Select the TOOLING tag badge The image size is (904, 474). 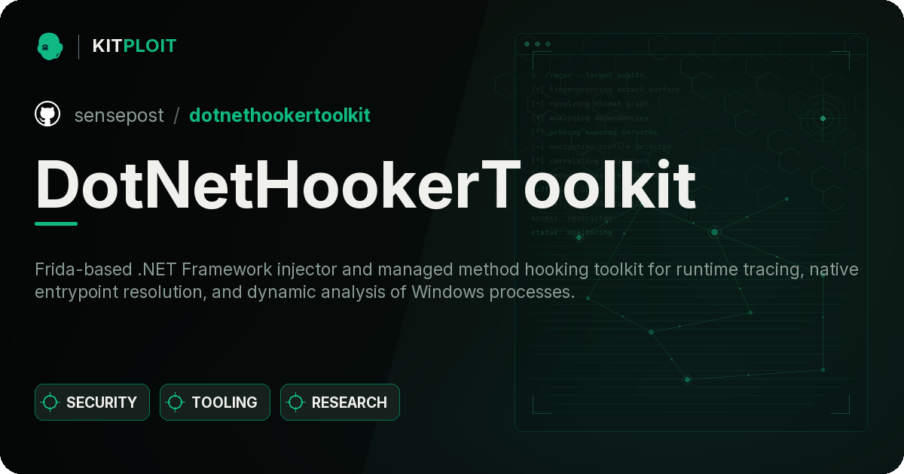[215, 403]
